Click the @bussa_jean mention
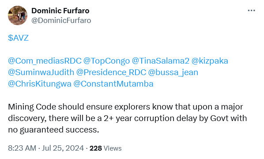The image size is (264, 159). (173, 72)
